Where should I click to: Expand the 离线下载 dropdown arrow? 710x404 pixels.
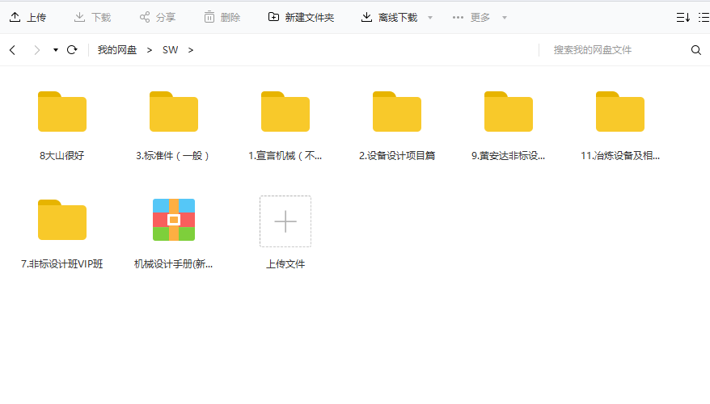coord(430,18)
